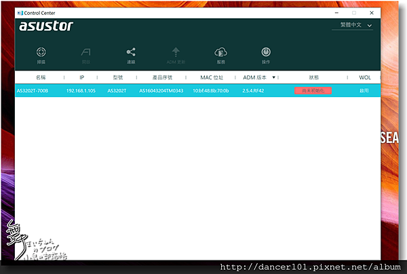This screenshot has height=274, width=407.
Task: Sort by the MAC 位址 column header
Action: [x=212, y=77]
